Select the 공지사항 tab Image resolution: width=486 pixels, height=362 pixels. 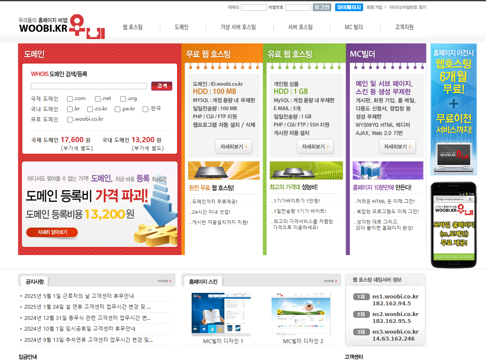coord(35,282)
